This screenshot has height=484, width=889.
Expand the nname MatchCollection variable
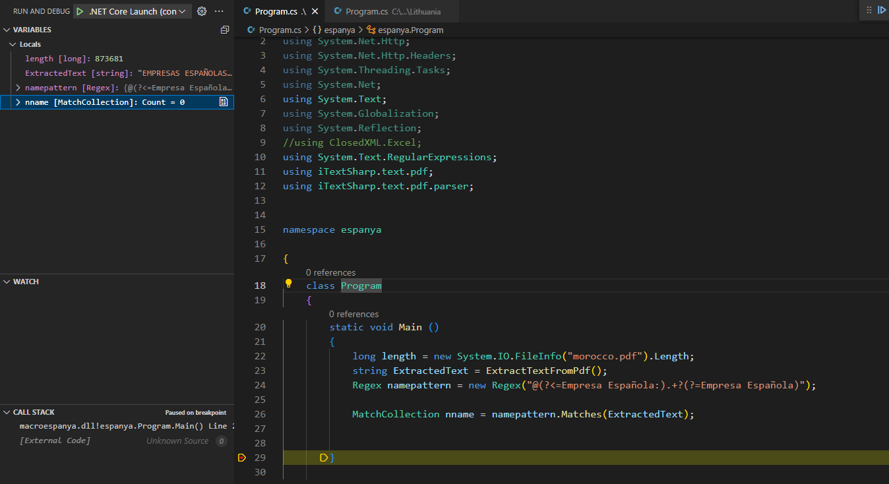18,102
